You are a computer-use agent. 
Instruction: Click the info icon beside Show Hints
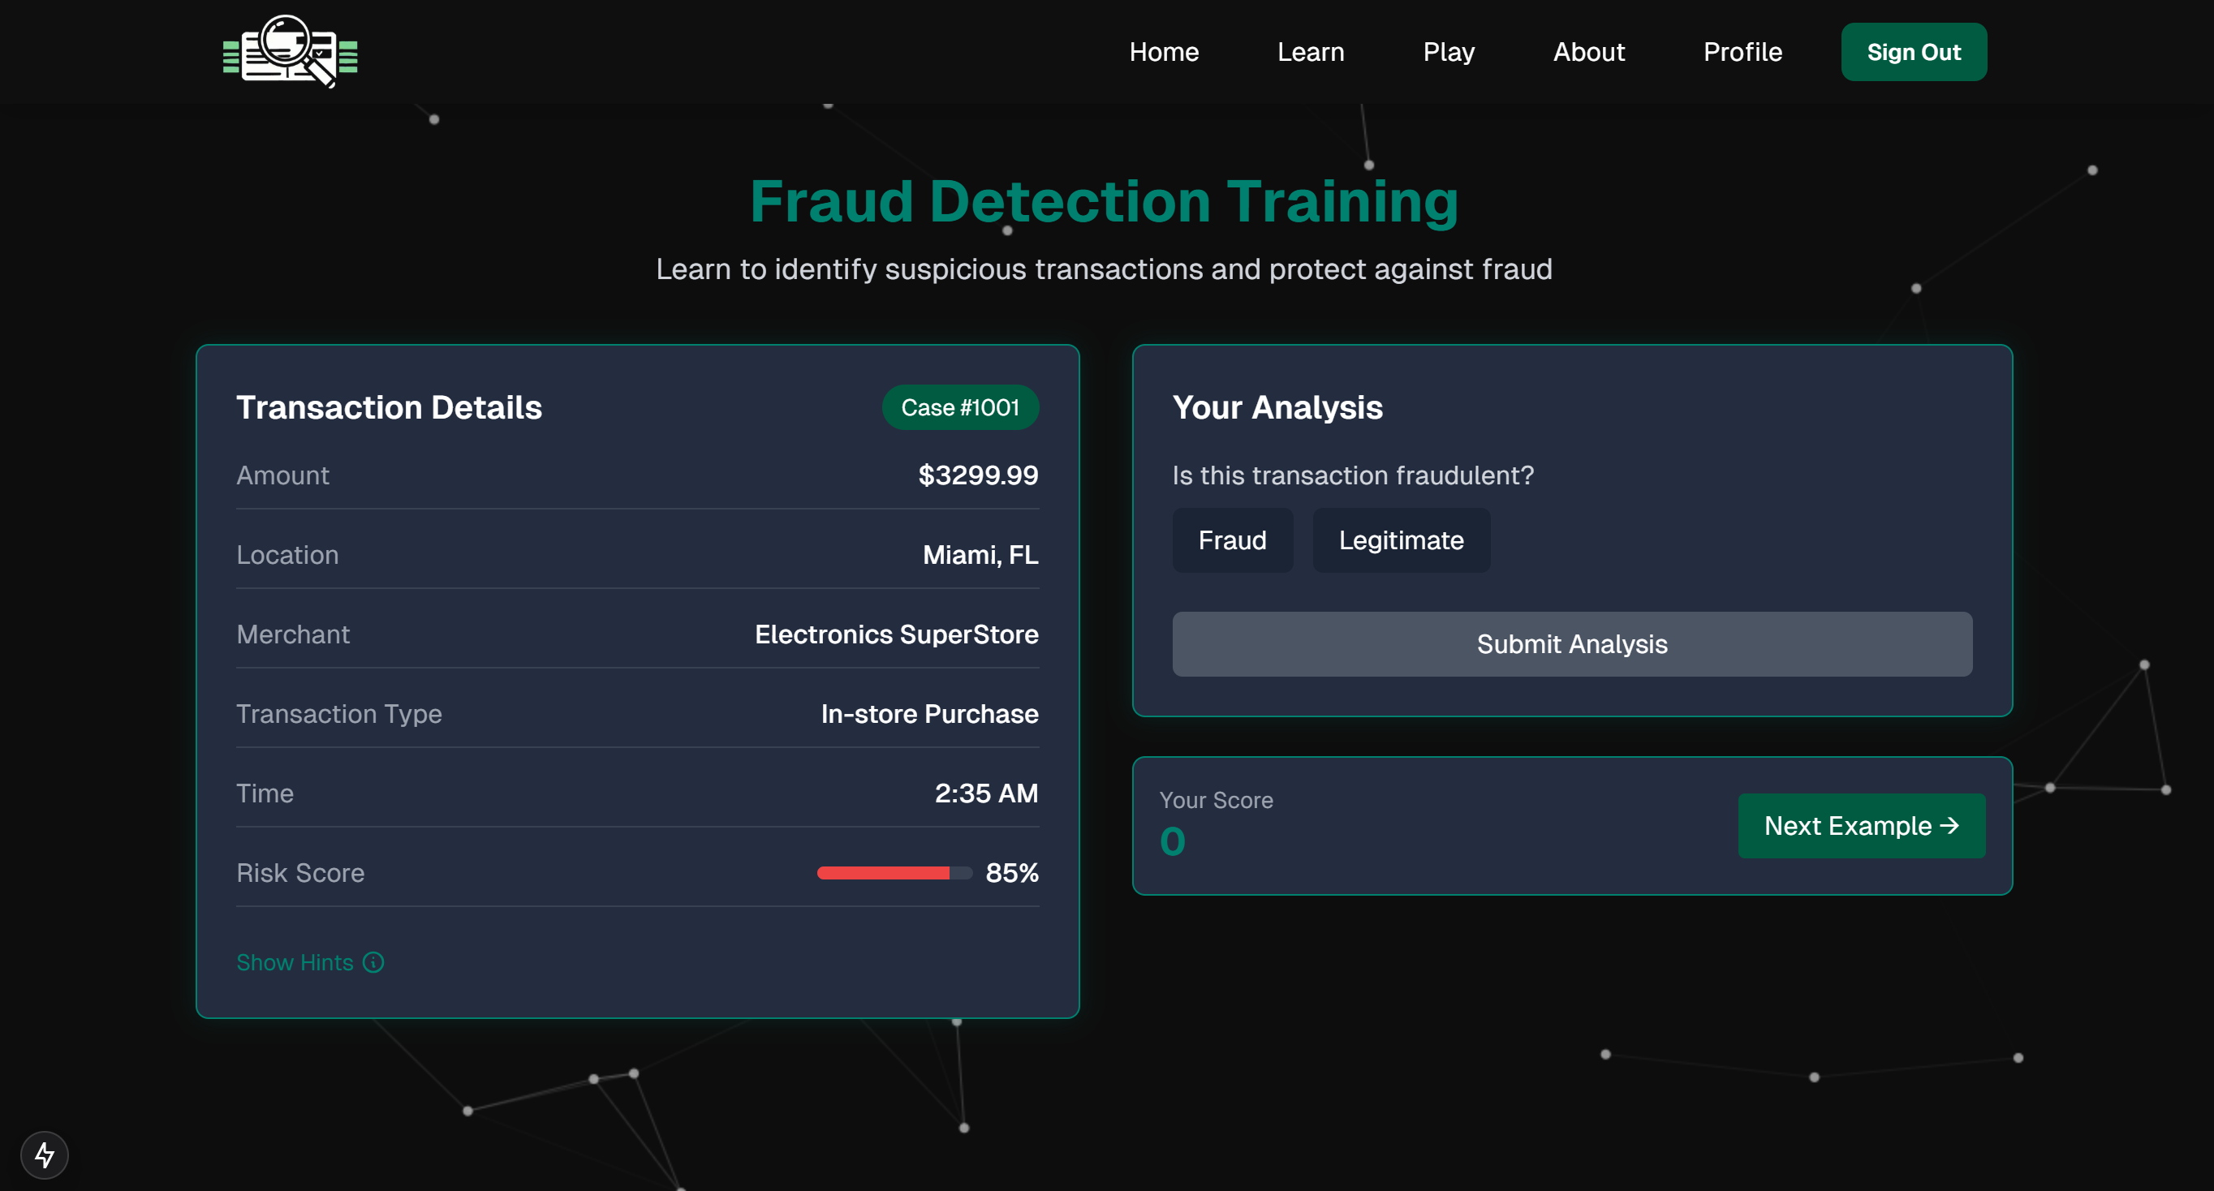click(x=373, y=962)
